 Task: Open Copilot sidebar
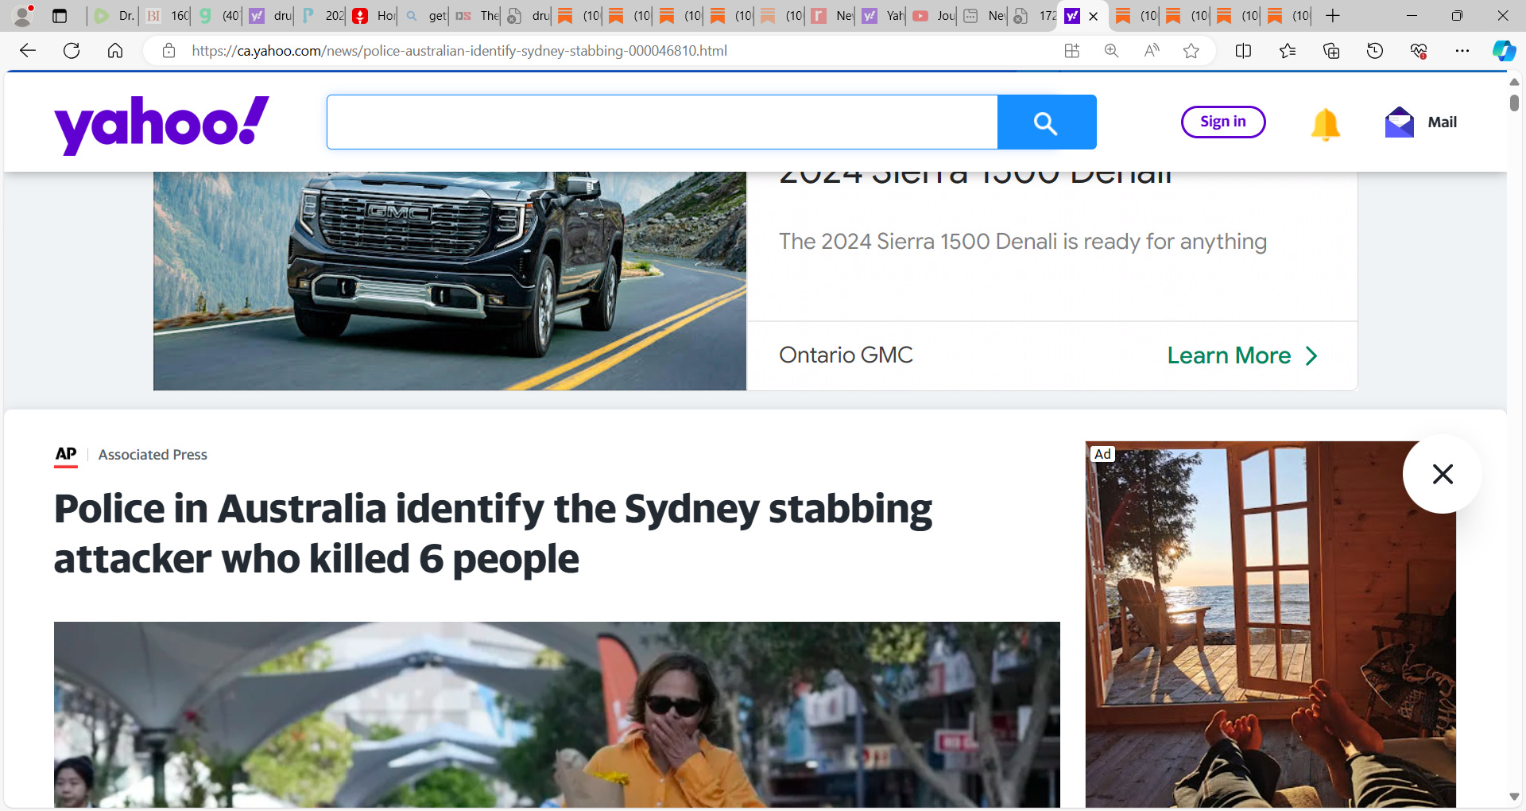point(1504,51)
